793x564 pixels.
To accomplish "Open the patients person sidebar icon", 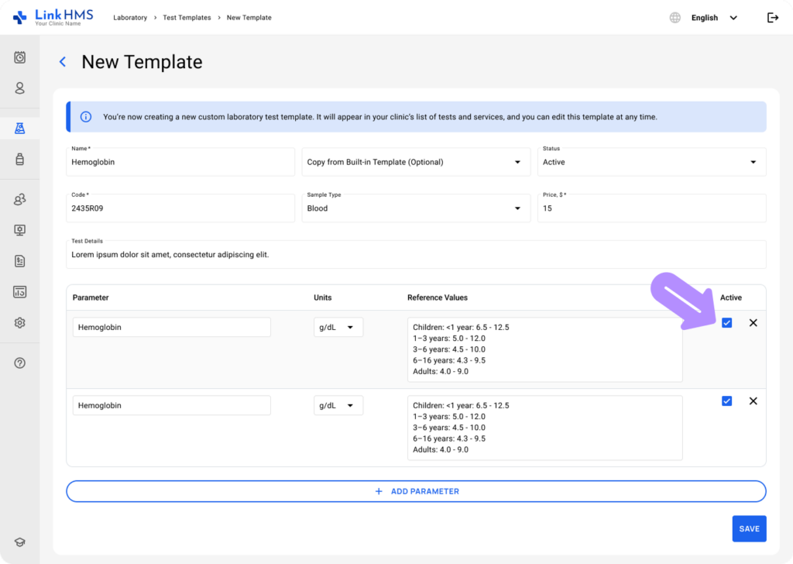I will click(19, 88).
